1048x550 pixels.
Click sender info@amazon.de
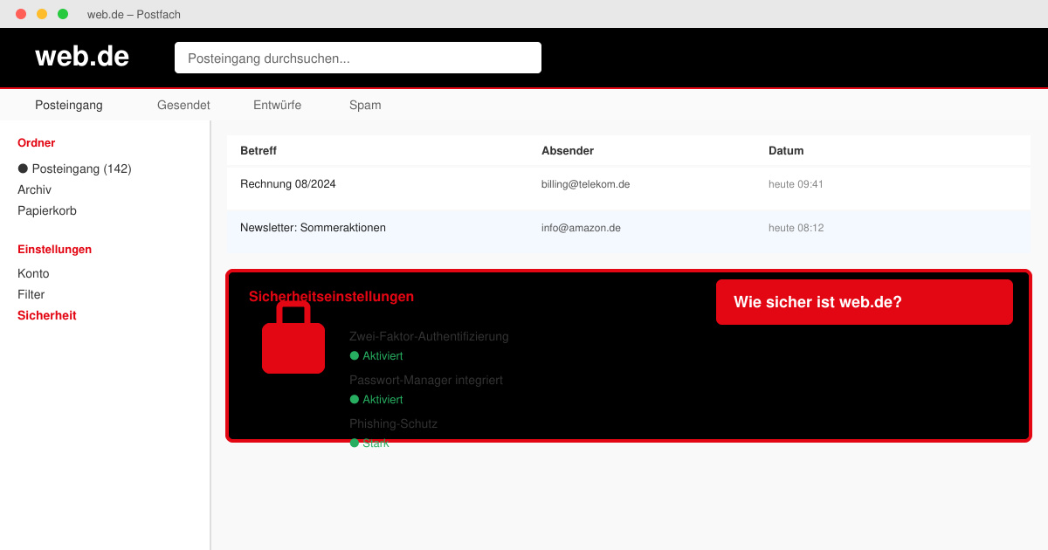(582, 228)
